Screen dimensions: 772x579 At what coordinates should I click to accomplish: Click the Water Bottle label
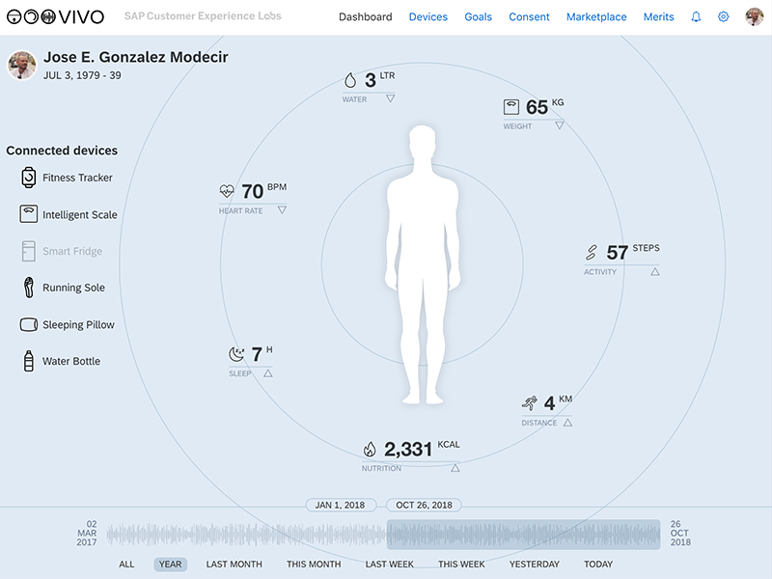click(71, 361)
